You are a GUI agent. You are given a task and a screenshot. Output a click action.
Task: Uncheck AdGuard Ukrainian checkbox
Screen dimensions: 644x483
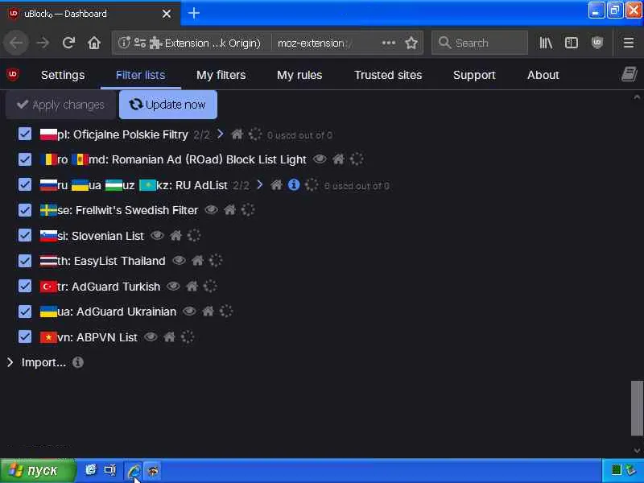pos(25,312)
